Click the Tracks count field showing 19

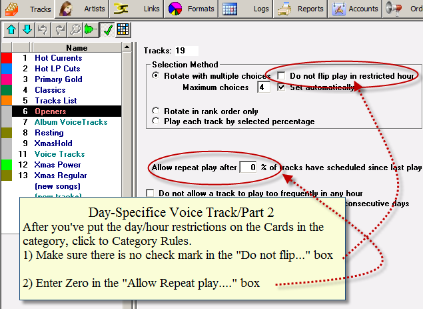point(187,51)
